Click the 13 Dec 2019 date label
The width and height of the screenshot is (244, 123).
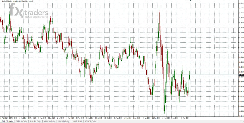[x=127, y=118]
